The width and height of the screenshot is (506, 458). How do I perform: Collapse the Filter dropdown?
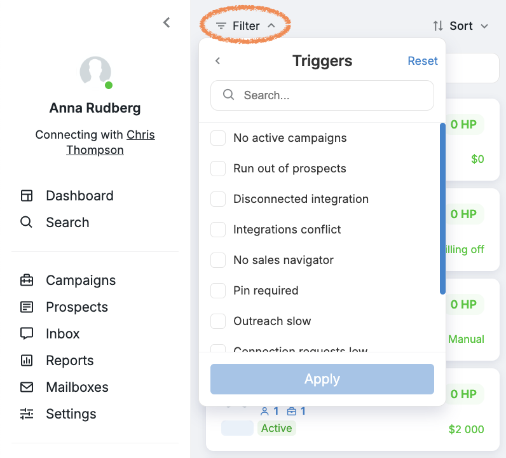(x=245, y=25)
